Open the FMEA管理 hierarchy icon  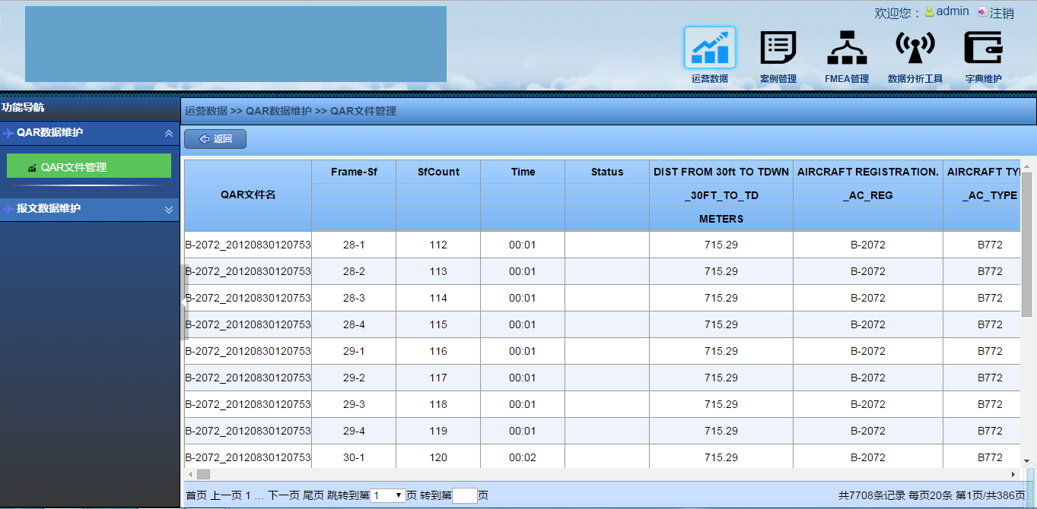tap(847, 48)
